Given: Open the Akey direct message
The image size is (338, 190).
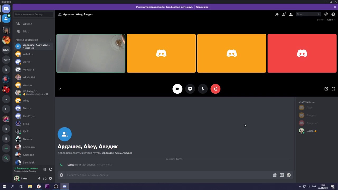Looking at the screenshot, I should (x=34, y=101).
